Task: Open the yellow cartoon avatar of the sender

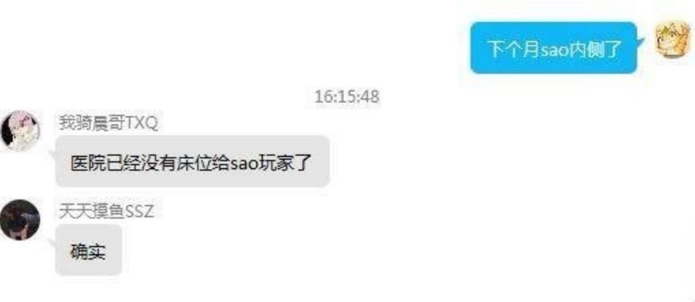Action: 673,39
